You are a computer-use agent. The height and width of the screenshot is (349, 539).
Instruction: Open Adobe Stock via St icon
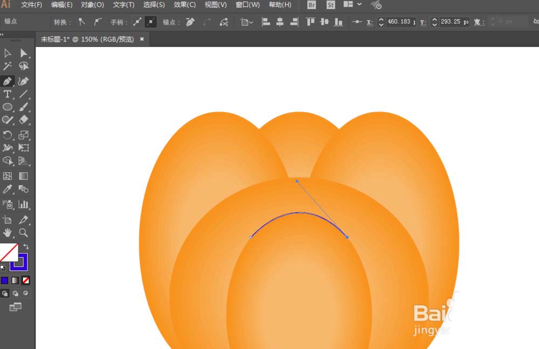coord(331,5)
